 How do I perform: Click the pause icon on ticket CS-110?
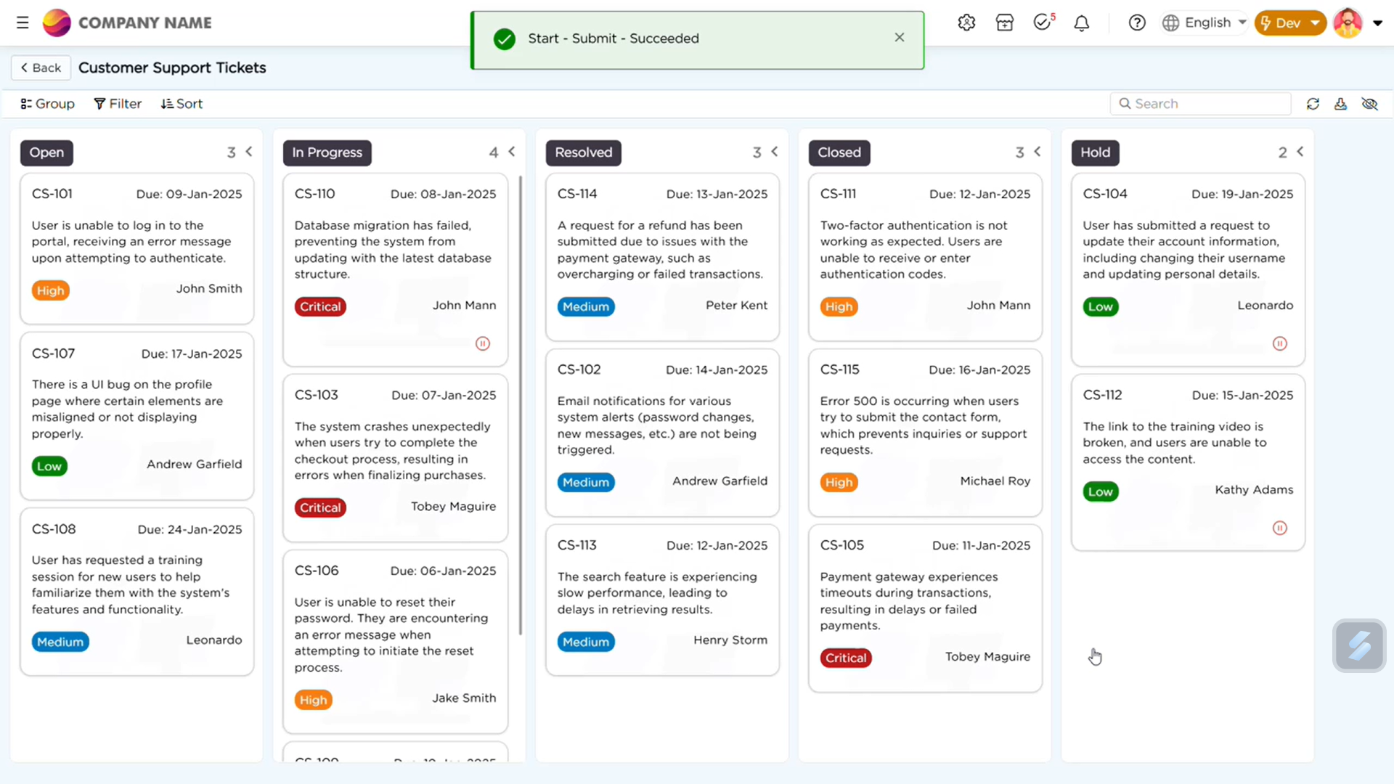[x=483, y=343]
